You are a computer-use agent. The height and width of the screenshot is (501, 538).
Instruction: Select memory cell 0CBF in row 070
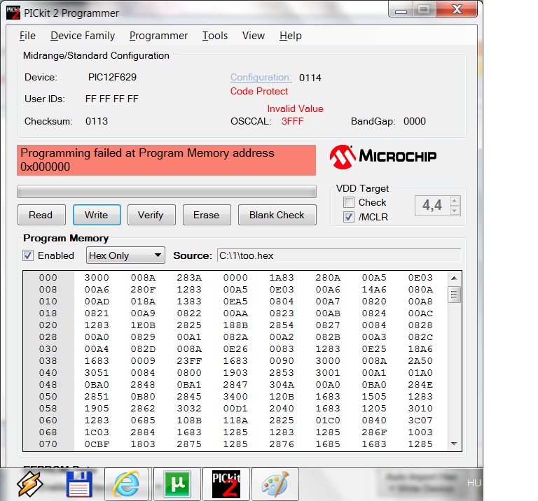coord(97,444)
